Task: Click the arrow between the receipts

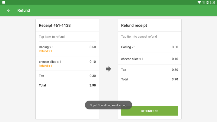Action: click(108, 69)
